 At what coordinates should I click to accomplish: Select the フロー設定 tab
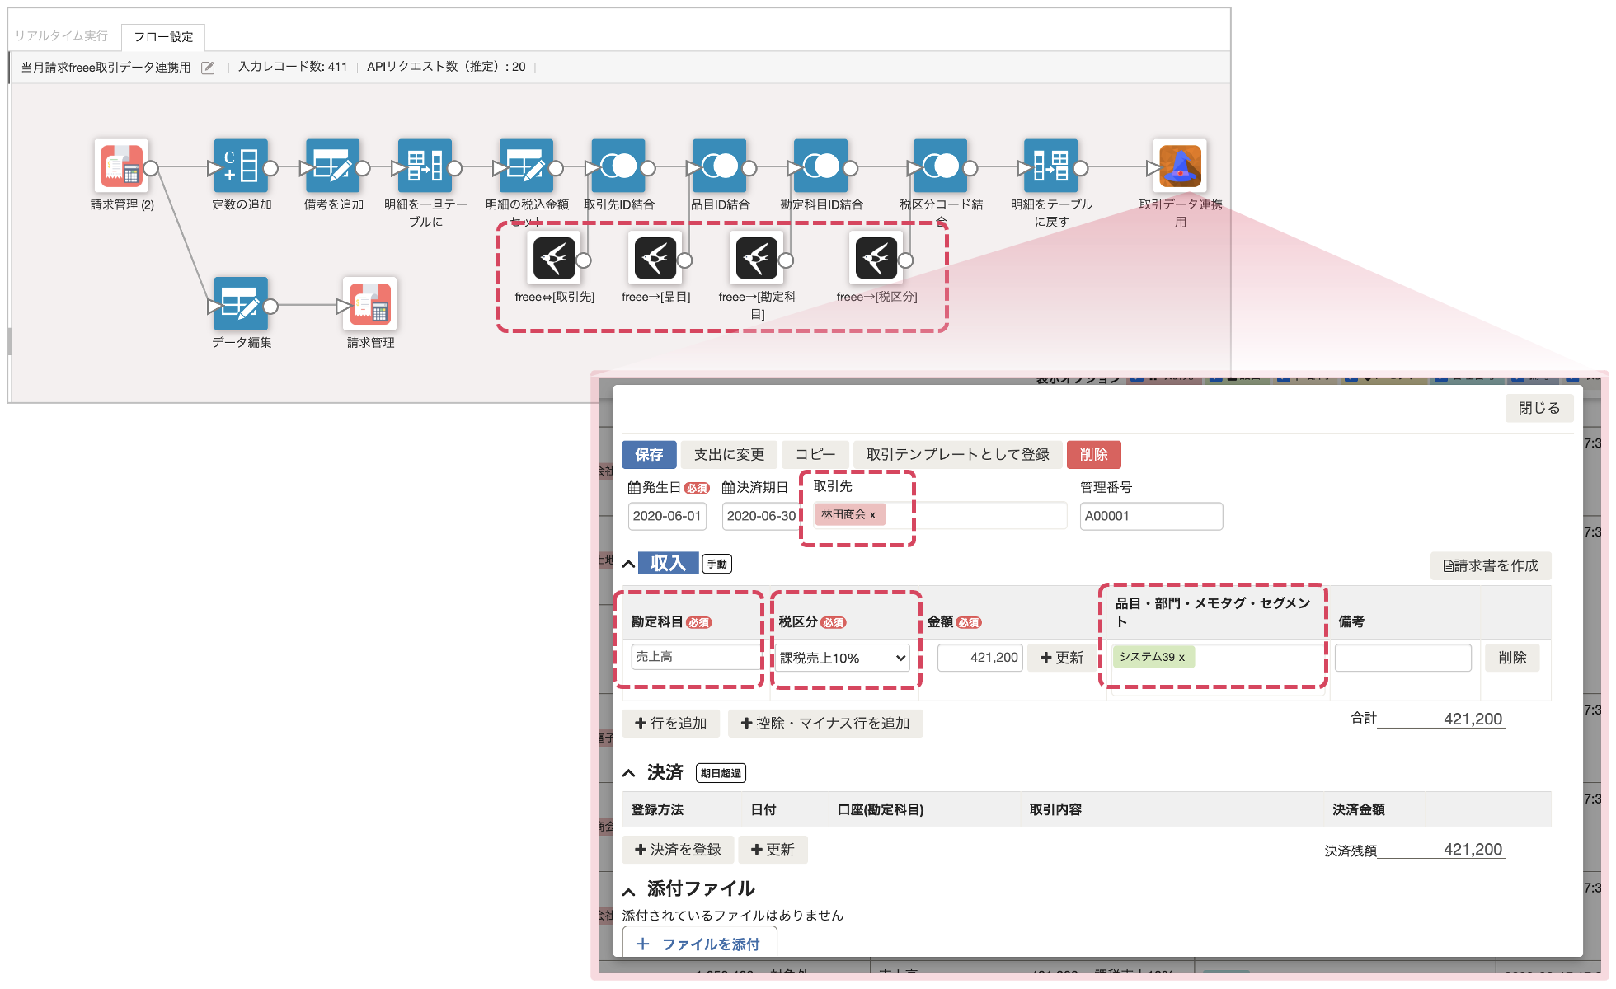click(x=163, y=37)
